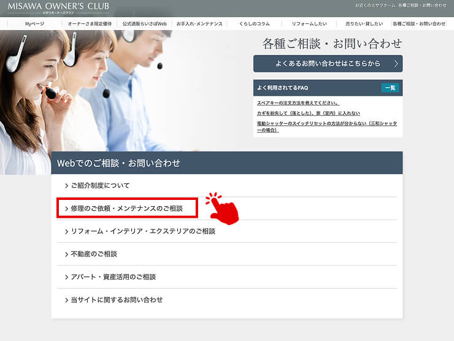
Task: Click the arrow on よくあるお問い合わせはこちらから
Action: (396, 64)
